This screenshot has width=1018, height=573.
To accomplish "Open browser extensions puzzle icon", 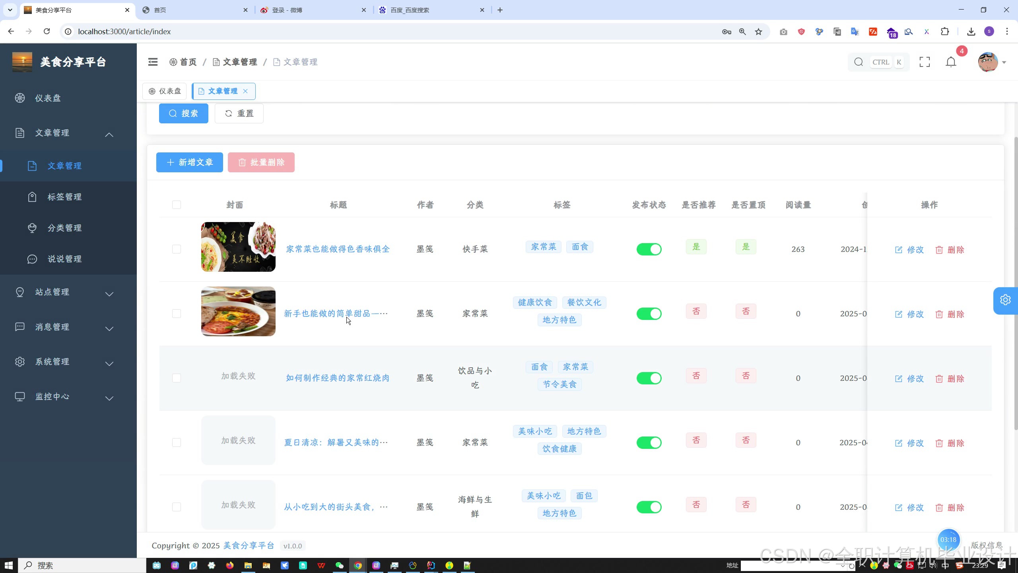I will click(945, 31).
